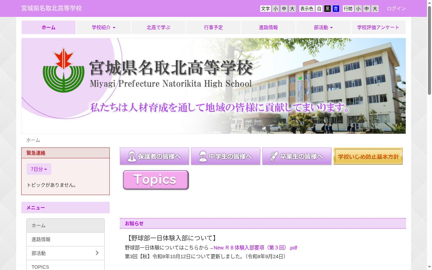Viewport: 432px width, 270px height.
Task: Open 学校評価アンケート menu item
Action: coord(378,27)
